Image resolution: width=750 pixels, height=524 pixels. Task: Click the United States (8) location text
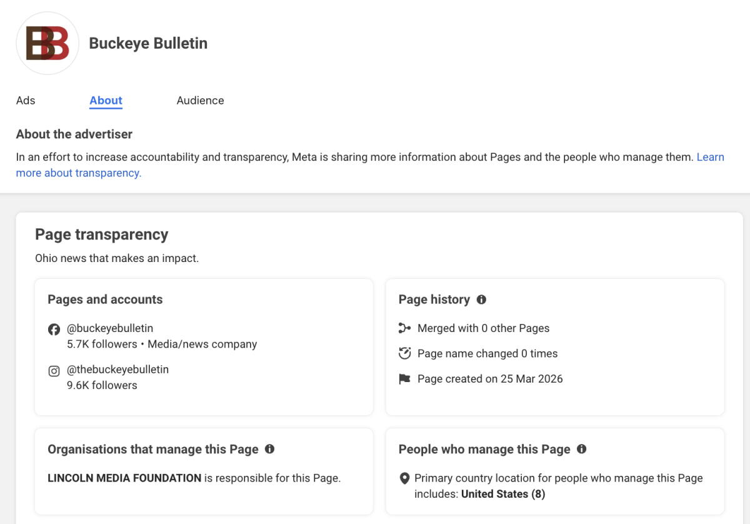(503, 494)
